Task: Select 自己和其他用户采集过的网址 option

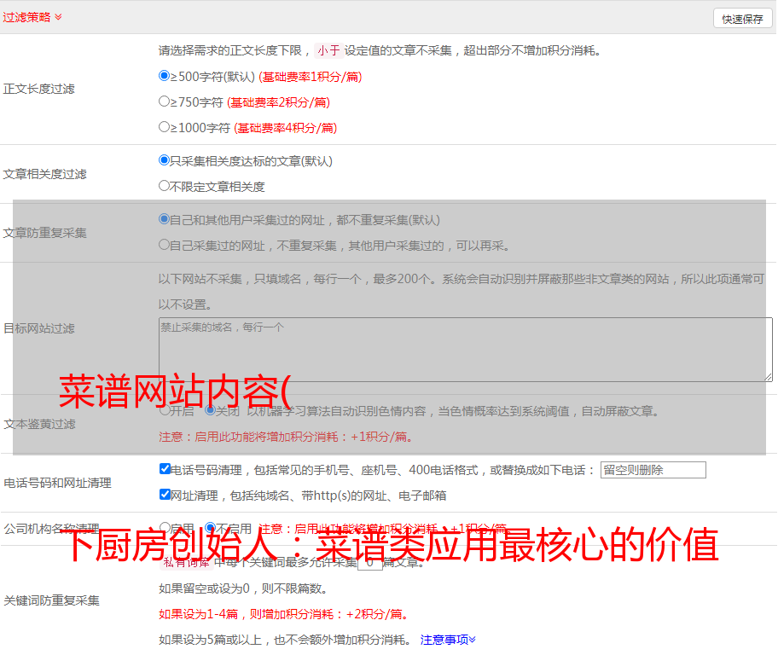Action: point(165,219)
